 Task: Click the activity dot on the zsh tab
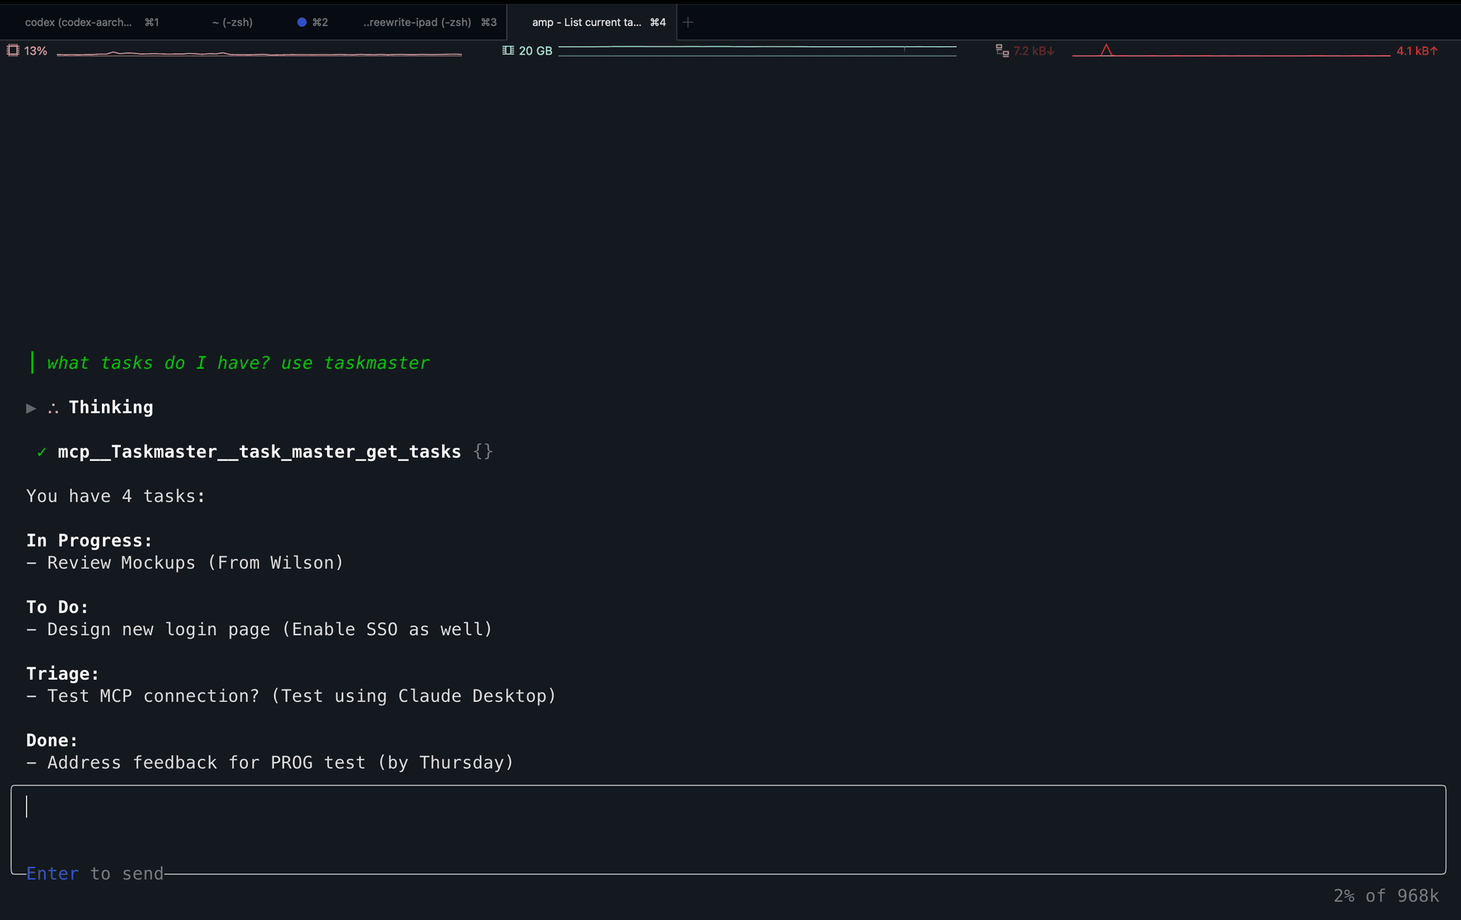coord(303,22)
